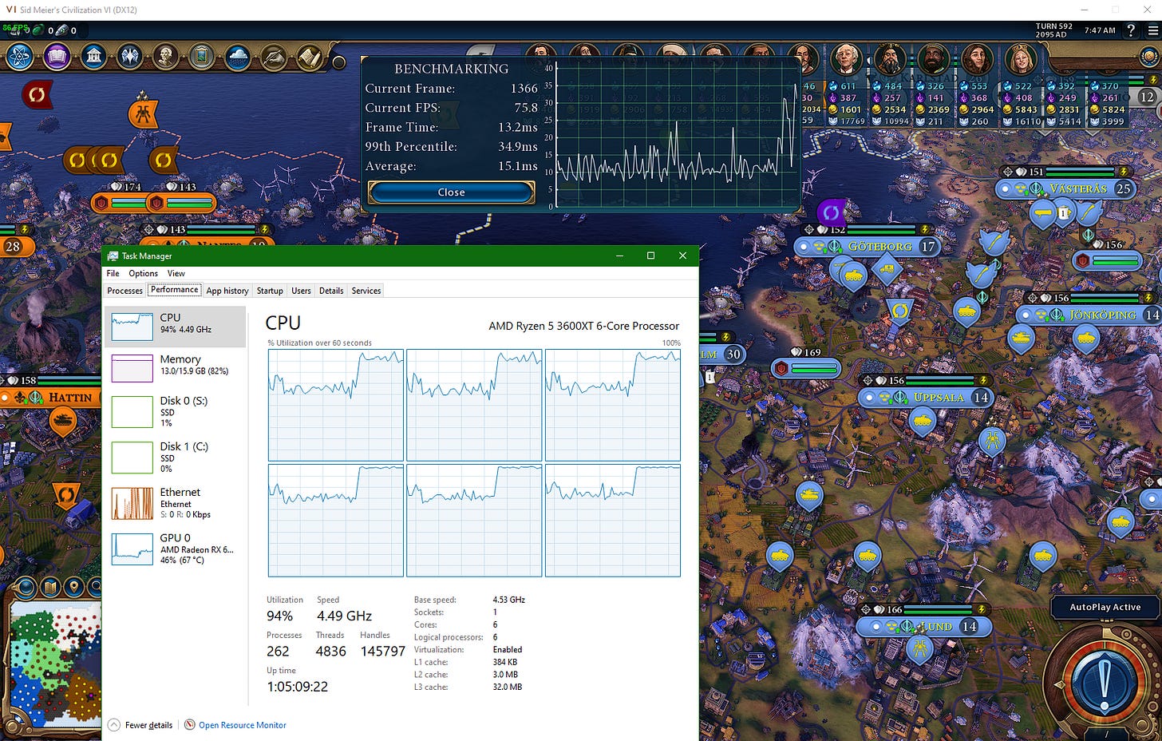
Task: Open Task Manager File menu
Action: click(x=113, y=273)
